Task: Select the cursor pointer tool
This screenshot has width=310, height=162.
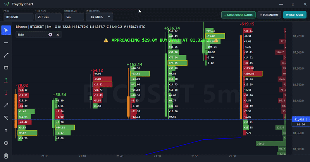Action: point(6,30)
